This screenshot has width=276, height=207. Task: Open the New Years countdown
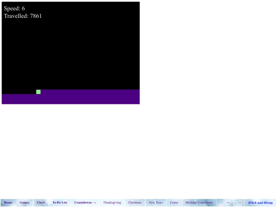[x=156, y=202]
